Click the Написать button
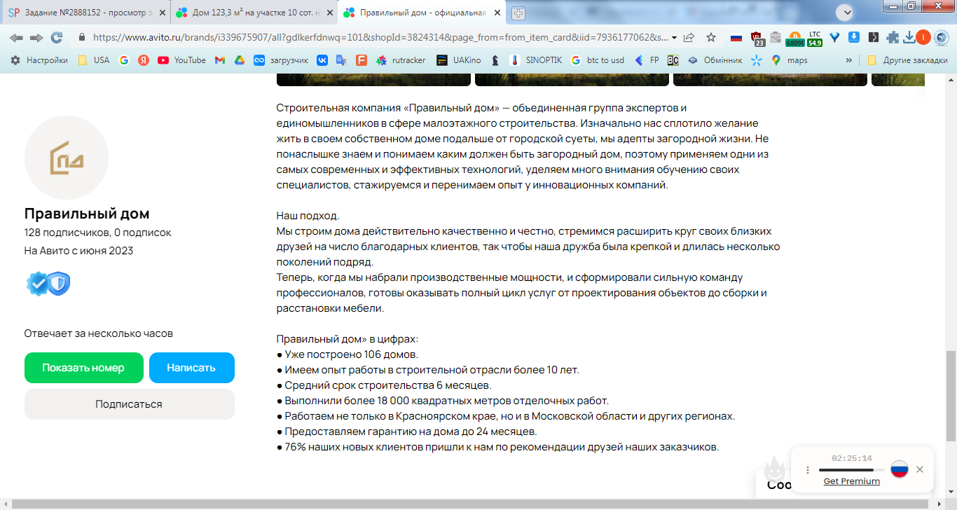The image size is (957, 510). [x=191, y=368]
